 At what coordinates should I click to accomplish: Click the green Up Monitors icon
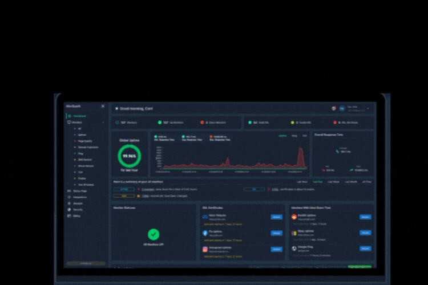pos(160,123)
